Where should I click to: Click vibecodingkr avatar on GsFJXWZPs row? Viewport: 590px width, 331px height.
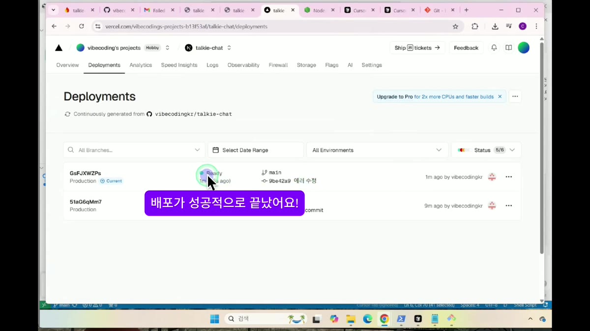click(492, 177)
